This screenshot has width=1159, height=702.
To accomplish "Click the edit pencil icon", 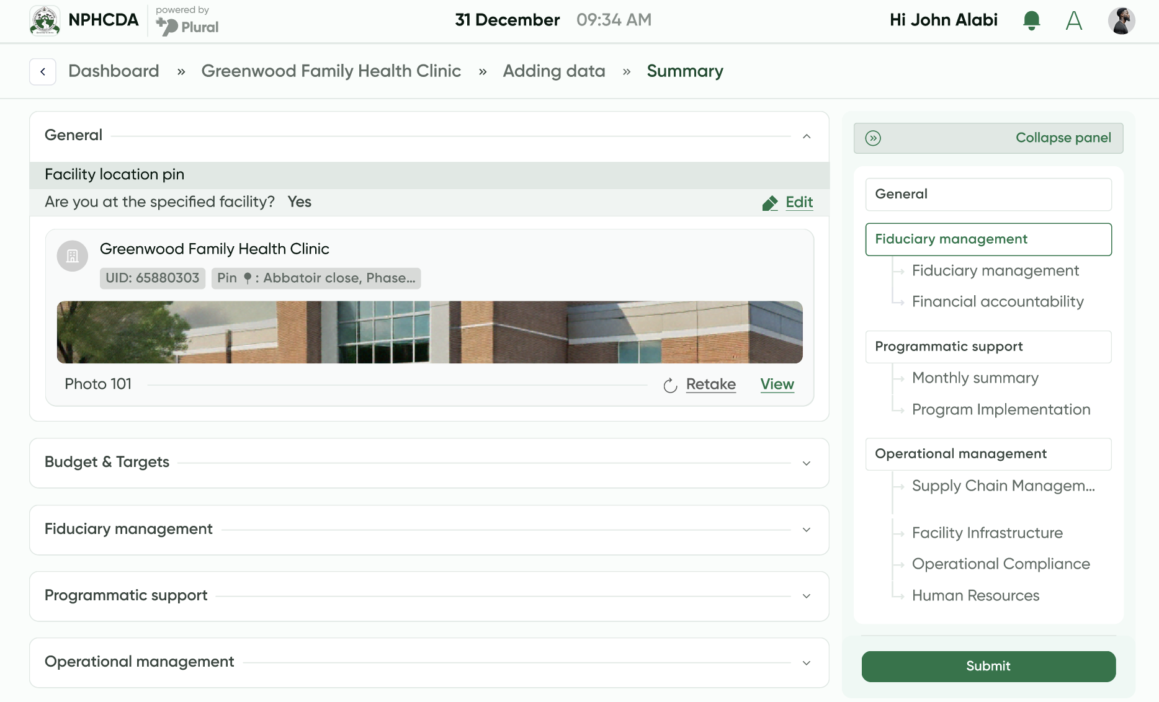I will tap(770, 203).
